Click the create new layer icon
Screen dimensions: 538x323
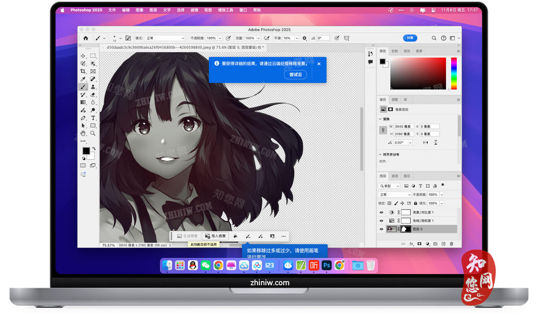[443, 244]
